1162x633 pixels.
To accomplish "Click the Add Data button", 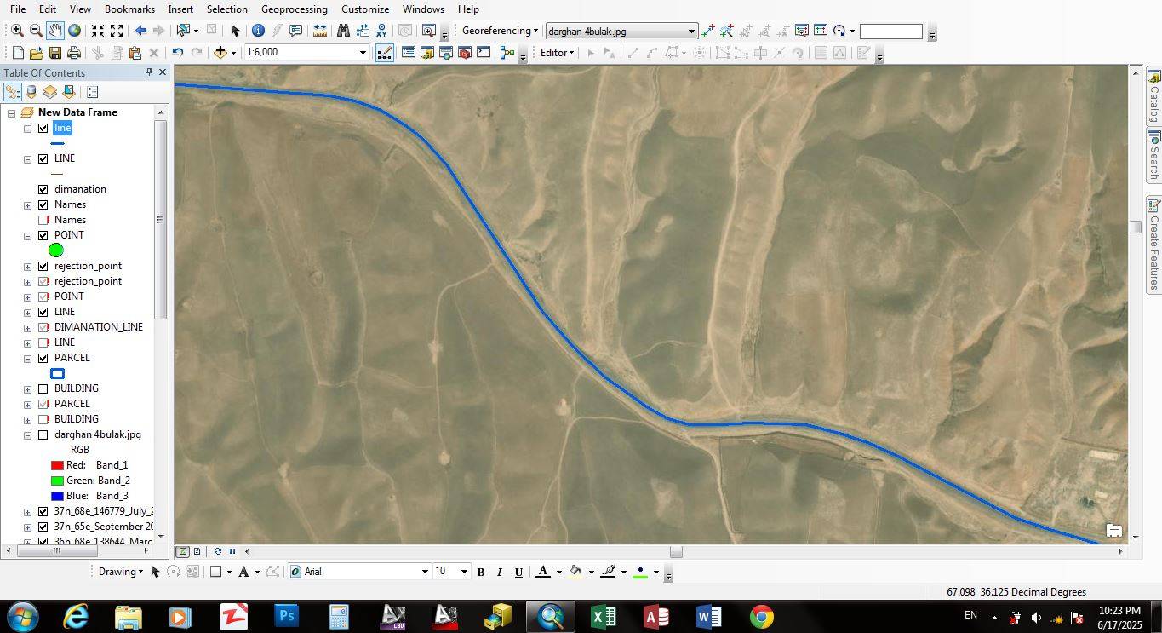I will coord(220,53).
